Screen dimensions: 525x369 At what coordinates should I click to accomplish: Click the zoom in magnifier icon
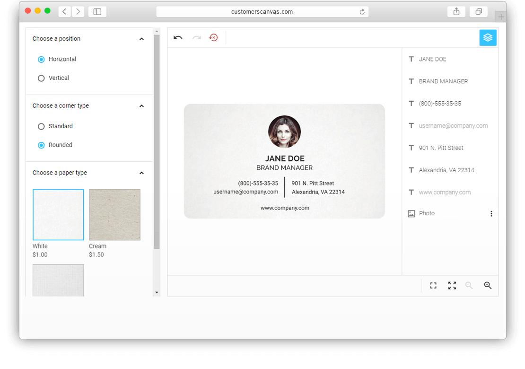pyautogui.click(x=488, y=285)
